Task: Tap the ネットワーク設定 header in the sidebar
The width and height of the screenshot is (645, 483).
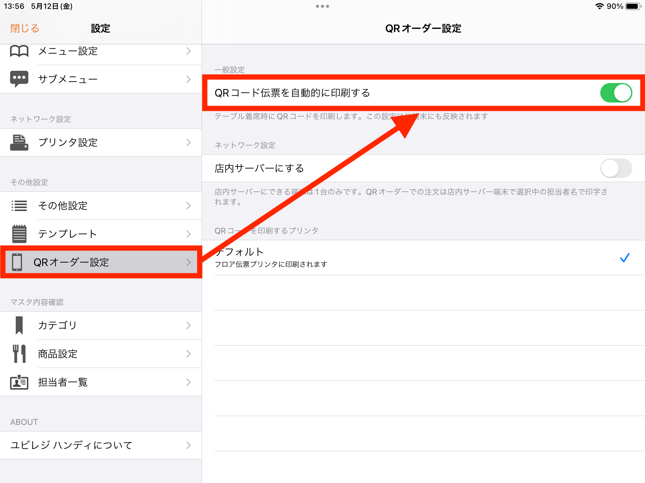Action: point(41,119)
